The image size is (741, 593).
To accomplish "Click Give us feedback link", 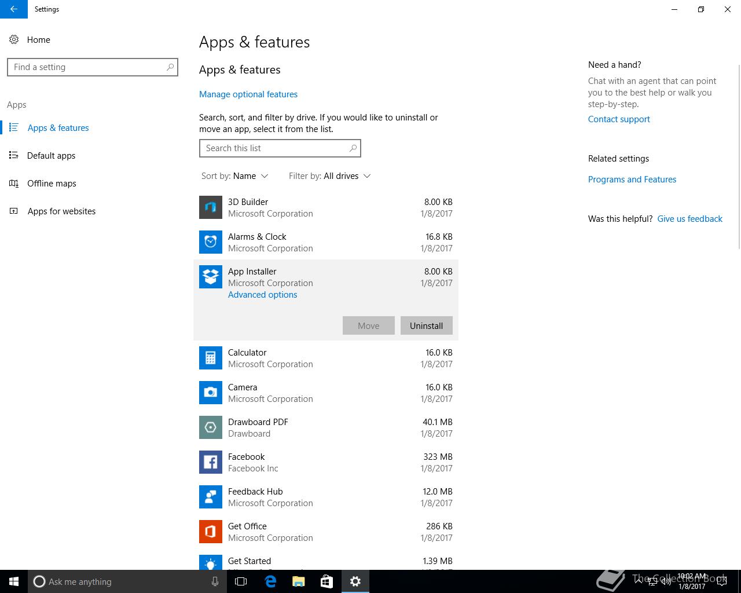I will point(689,219).
